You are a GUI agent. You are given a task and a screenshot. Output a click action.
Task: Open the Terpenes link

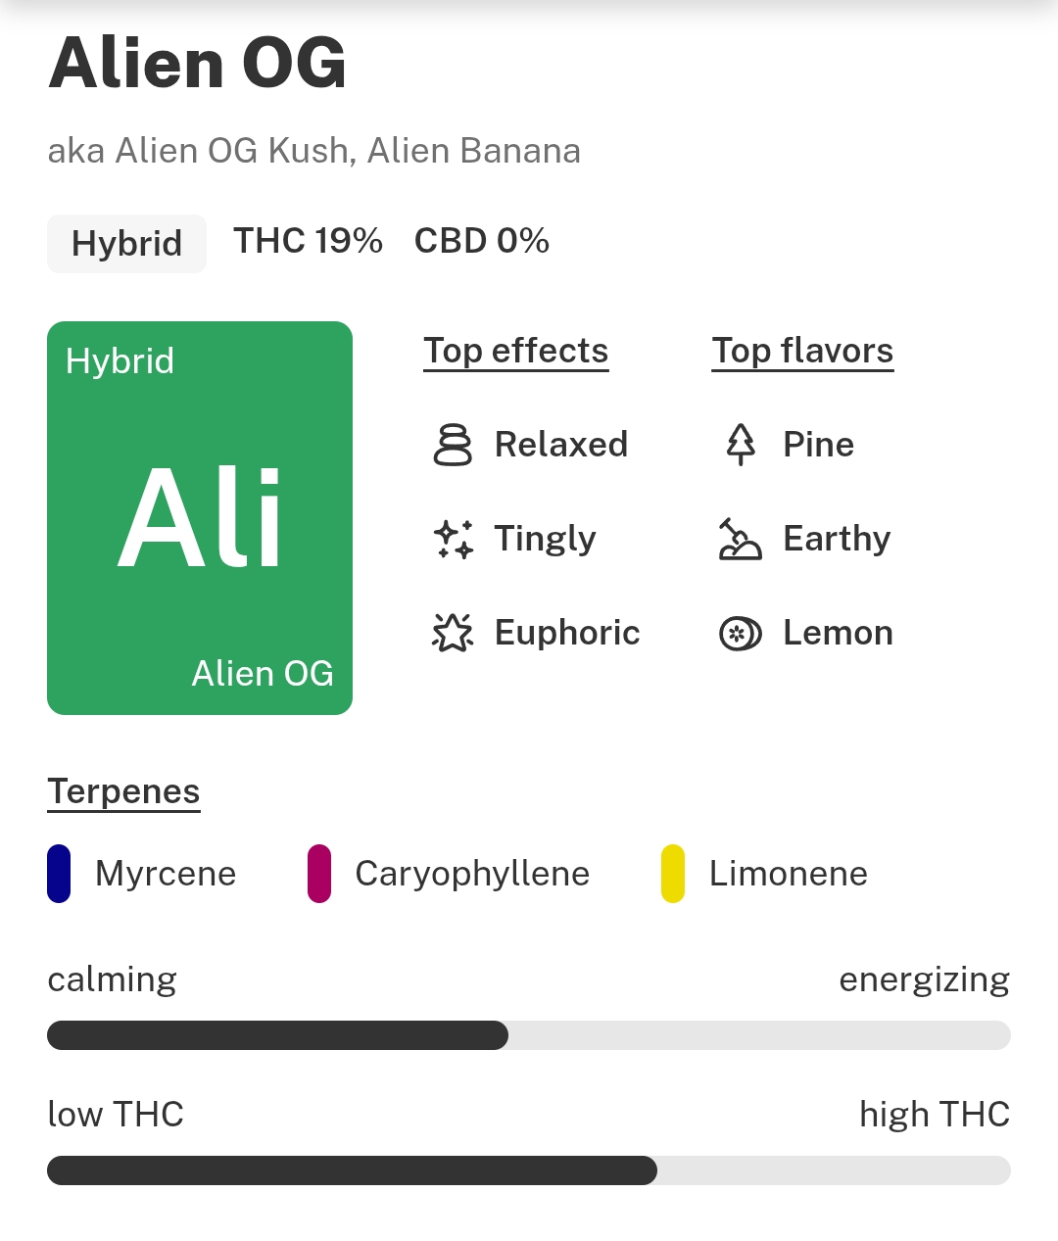pos(123,791)
